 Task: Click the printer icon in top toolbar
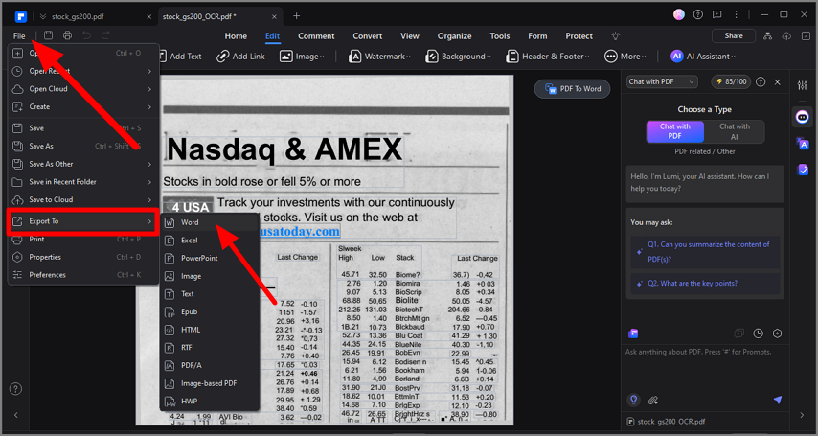67,35
